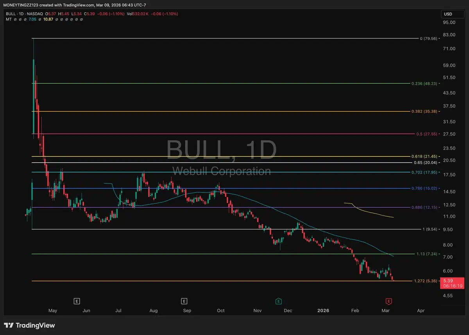469x335 pixels.
Task: Click the Apr label on time axis
Action: [x=421, y=311]
